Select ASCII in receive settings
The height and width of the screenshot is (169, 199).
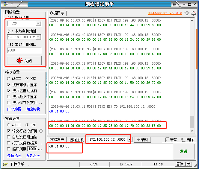(x=14, y=79)
